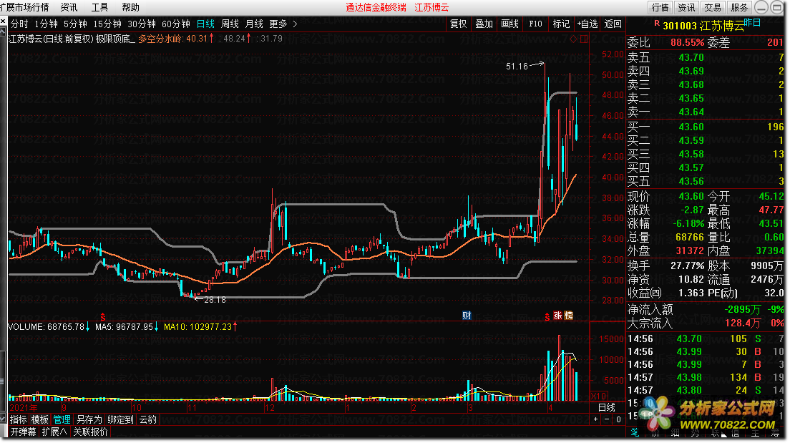Open the 帮助 menu

pyautogui.click(x=130, y=8)
